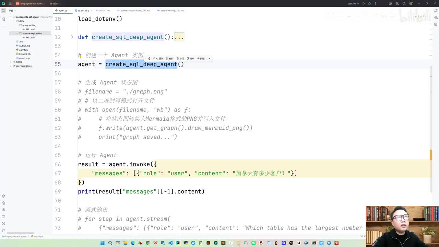Click summarize in selection popup toolbar
439x247 pixels.
point(180,59)
